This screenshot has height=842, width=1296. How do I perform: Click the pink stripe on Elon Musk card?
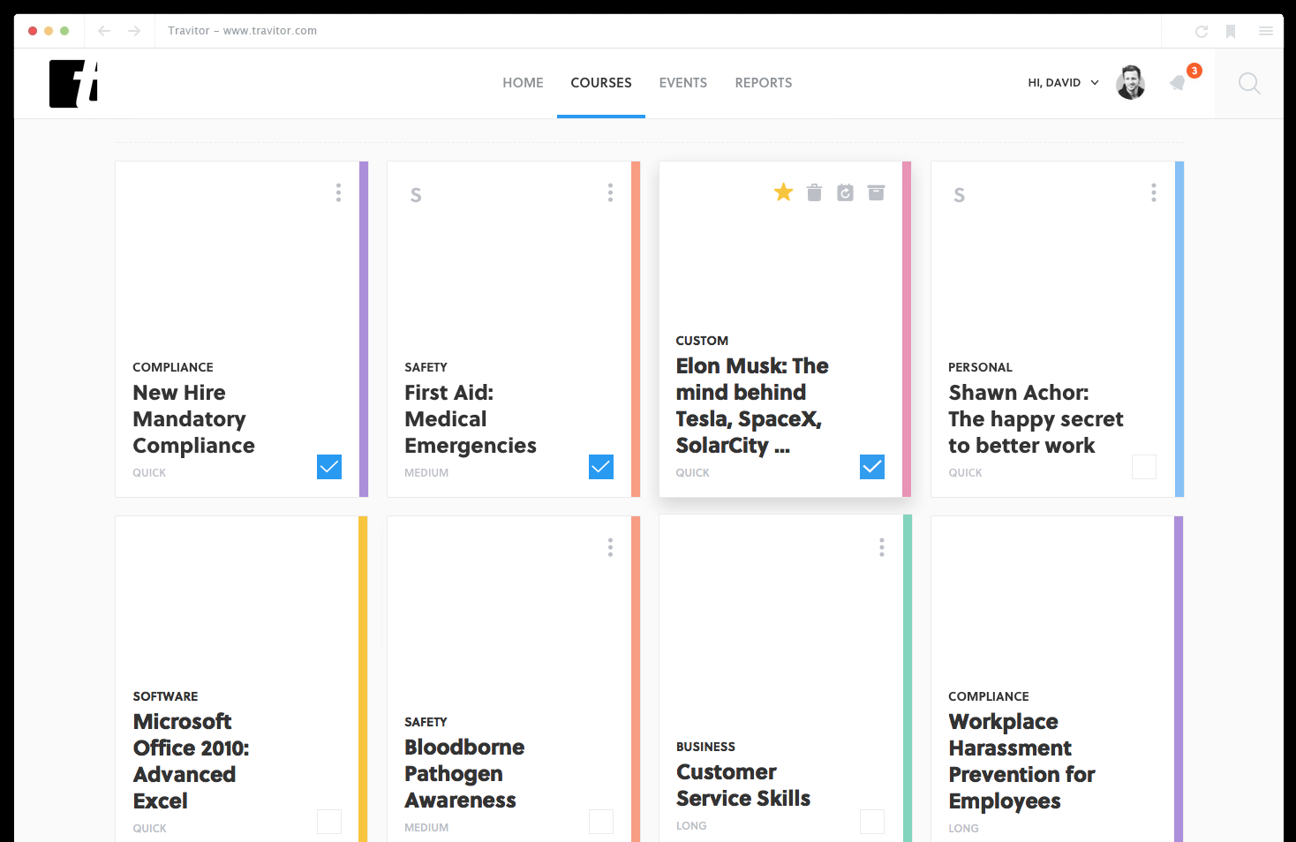(x=907, y=329)
